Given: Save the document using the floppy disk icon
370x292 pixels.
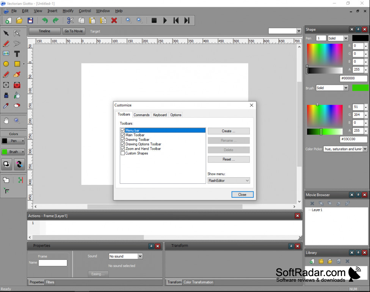Looking at the screenshot, I should [x=30, y=21].
